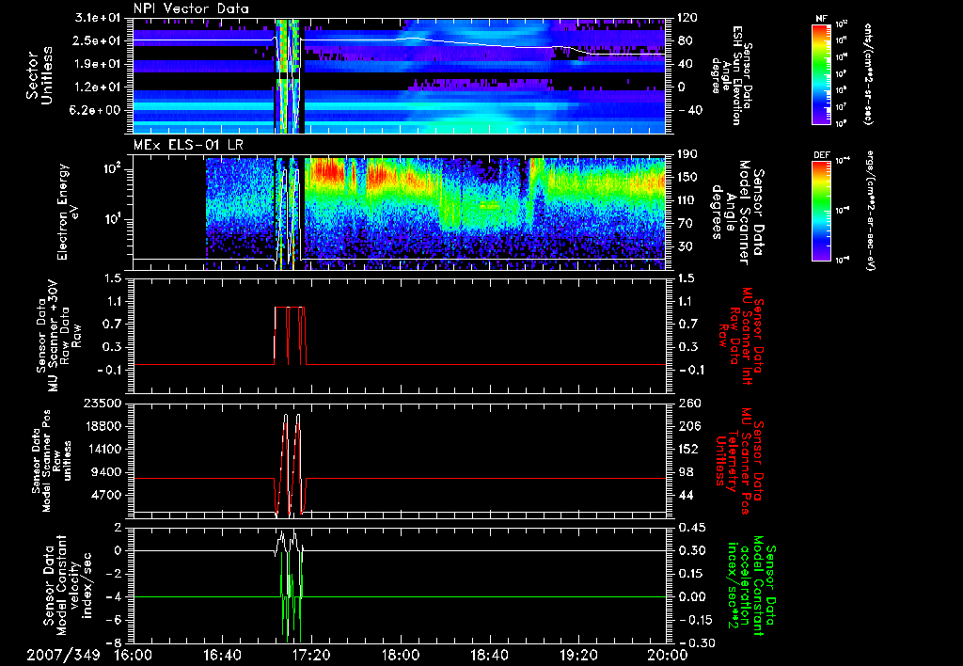Viewport: 963px width, 666px height.
Task: Click inside the ELS electron energy spectrogram
Action: pyautogui.click(x=400, y=213)
